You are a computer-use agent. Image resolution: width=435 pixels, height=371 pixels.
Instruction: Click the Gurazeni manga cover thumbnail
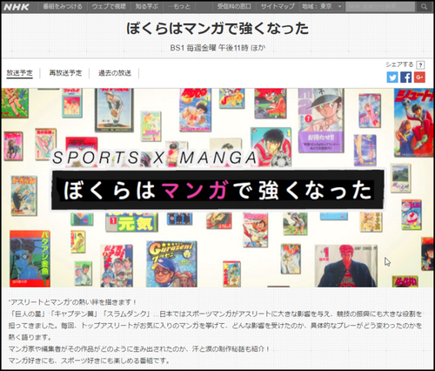(x=171, y=264)
